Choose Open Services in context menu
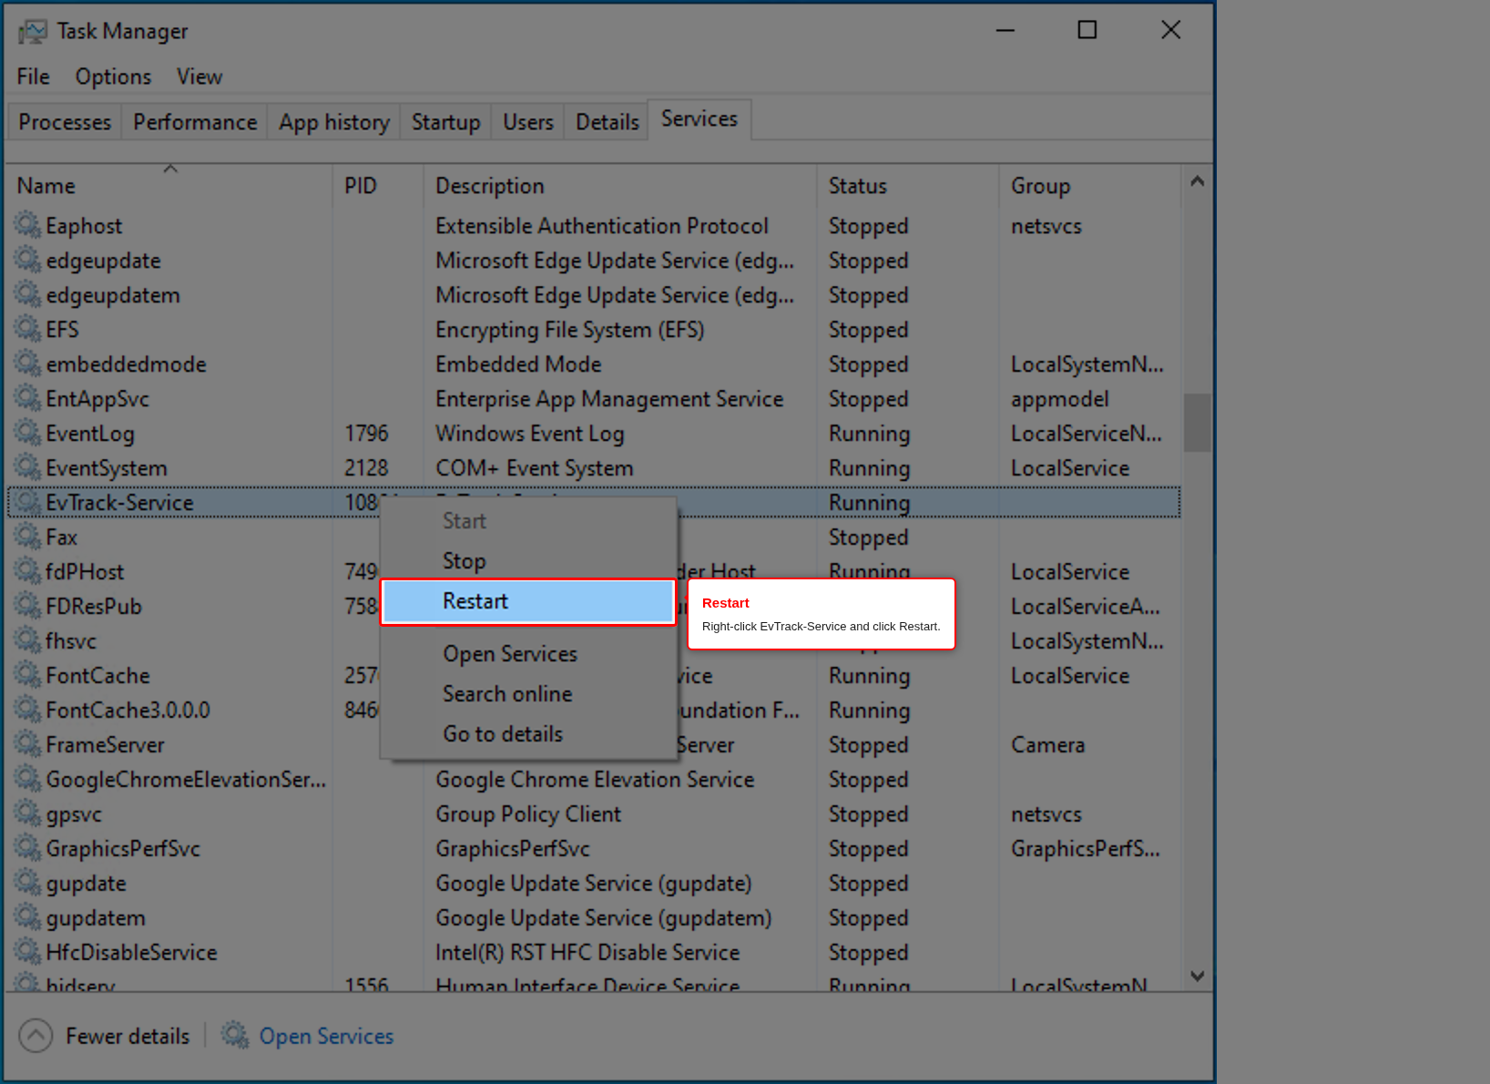This screenshot has height=1084, width=1490. point(528,654)
